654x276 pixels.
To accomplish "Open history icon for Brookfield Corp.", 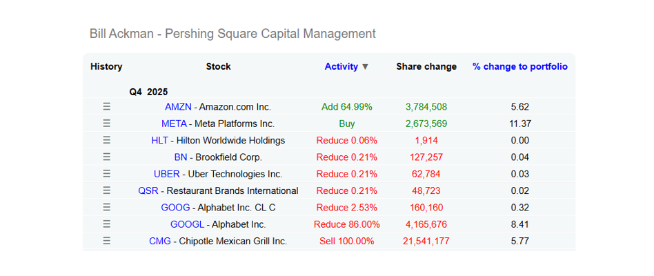I will pos(107,157).
